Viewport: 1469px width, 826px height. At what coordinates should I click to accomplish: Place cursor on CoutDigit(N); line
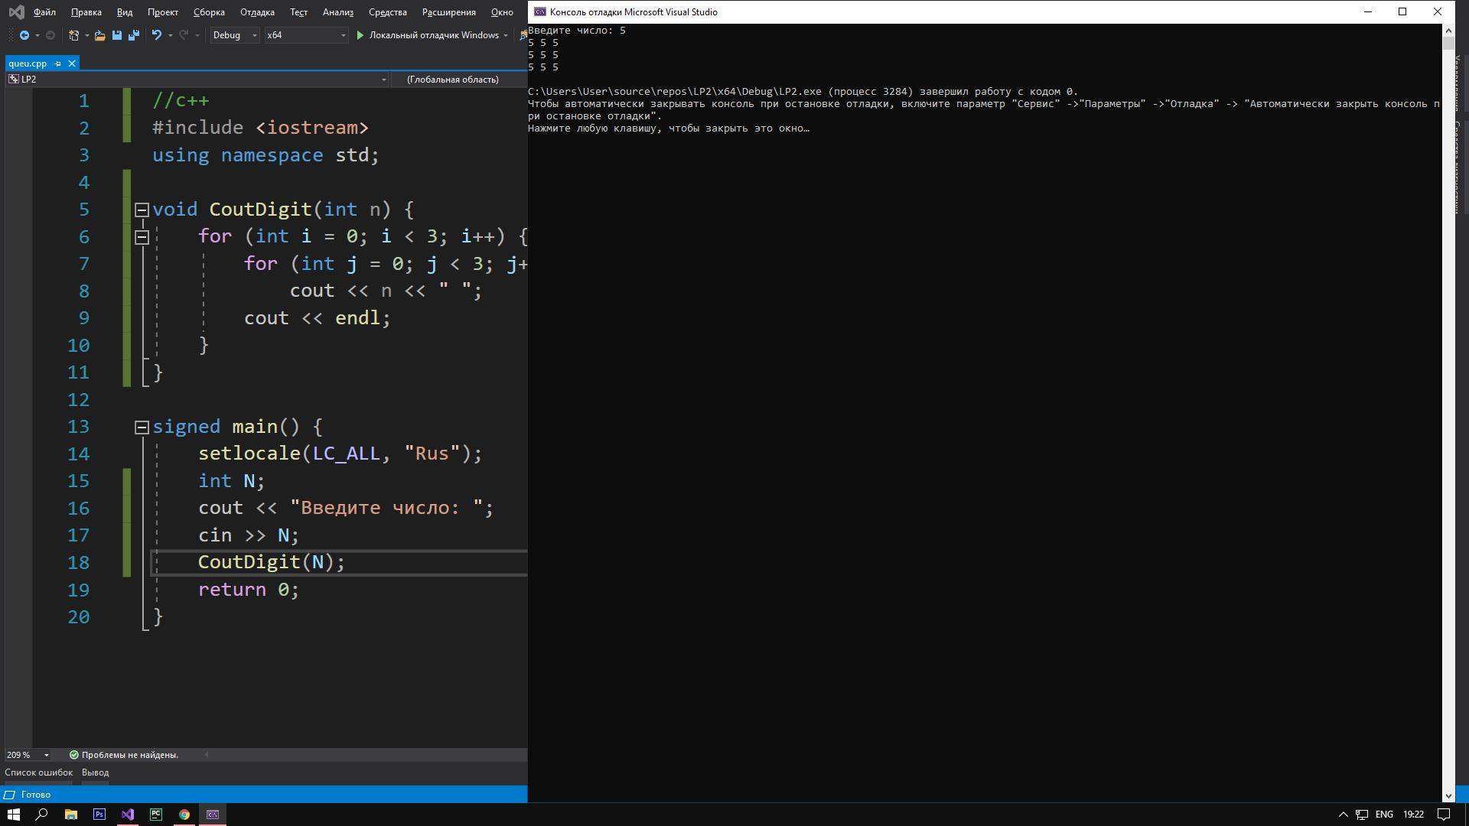coord(272,562)
